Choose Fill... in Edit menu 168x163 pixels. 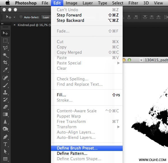click(87, 95)
